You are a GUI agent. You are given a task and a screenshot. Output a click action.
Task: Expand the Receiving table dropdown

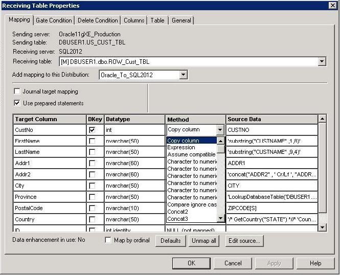click(x=322, y=61)
